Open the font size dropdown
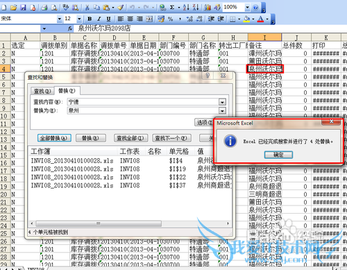Viewport: 347px width, 270px height. 79,19
